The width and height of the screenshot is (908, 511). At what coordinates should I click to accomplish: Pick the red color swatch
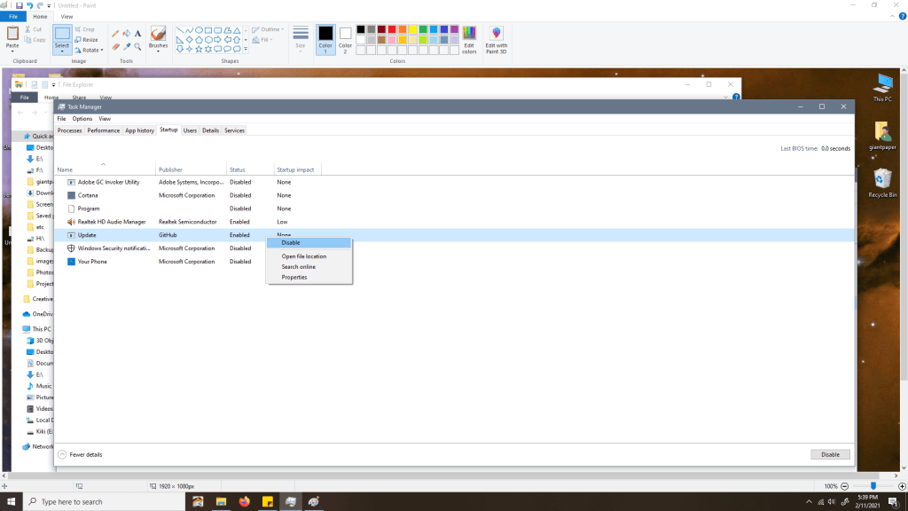coord(392,29)
